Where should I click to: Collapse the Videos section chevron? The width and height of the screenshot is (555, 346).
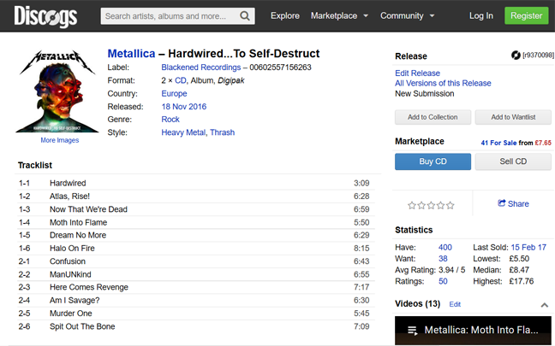(x=545, y=305)
